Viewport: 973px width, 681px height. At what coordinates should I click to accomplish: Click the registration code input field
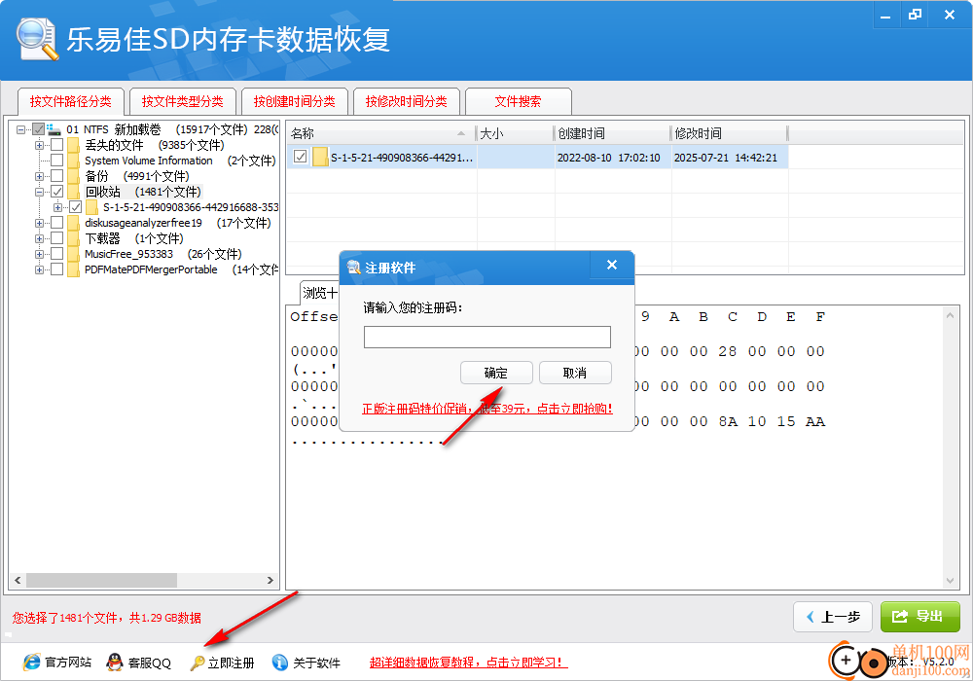pos(487,338)
